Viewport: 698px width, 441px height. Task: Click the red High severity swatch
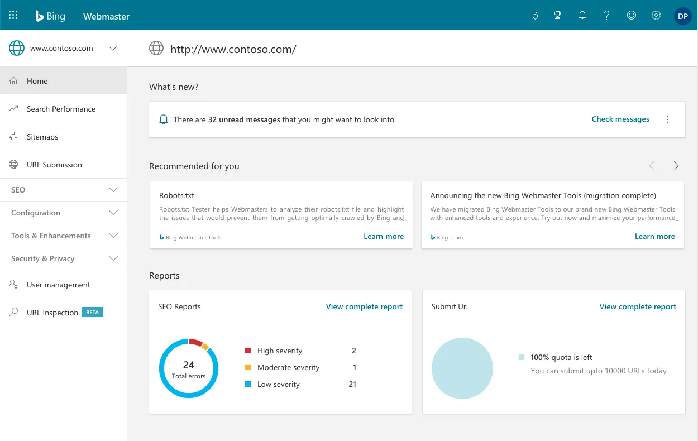(x=248, y=351)
